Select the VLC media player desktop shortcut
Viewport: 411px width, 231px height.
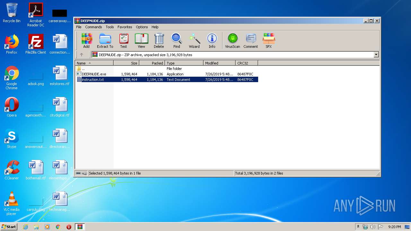click(x=12, y=203)
